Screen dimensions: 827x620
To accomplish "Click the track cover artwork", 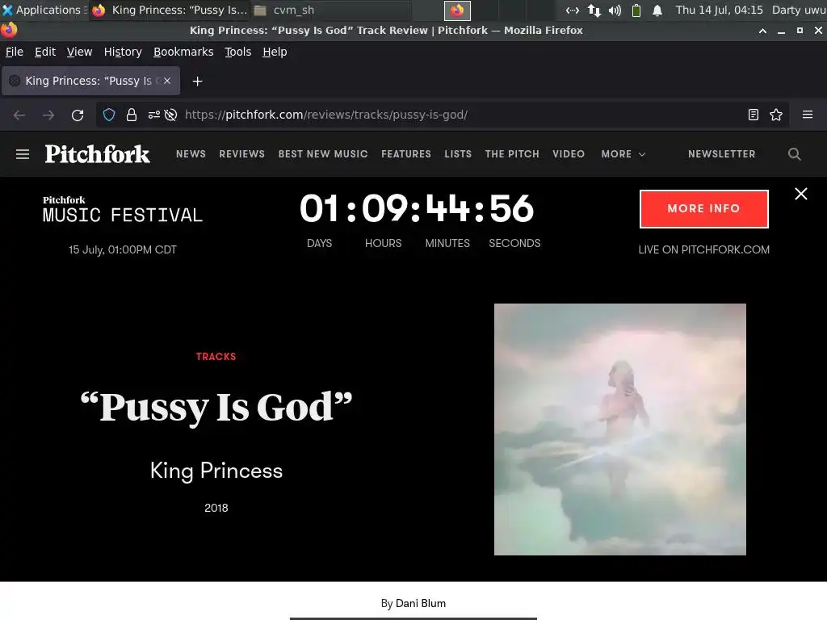I will click(x=620, y=429).
